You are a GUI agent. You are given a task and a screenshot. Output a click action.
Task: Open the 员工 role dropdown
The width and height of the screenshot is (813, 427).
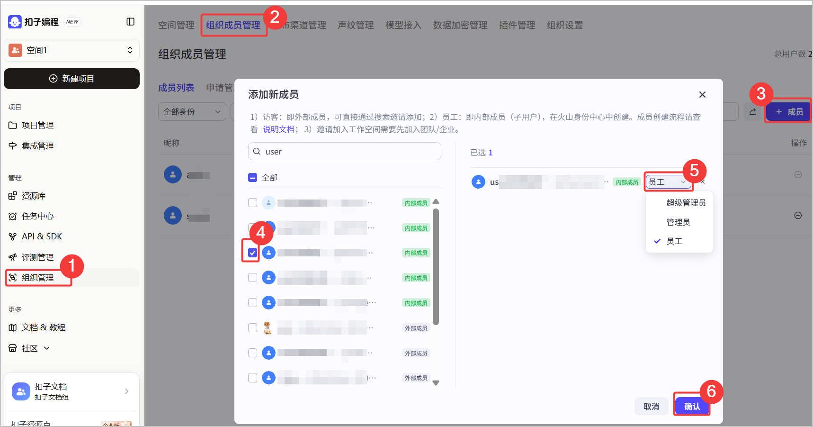click(x=667, y=182)
